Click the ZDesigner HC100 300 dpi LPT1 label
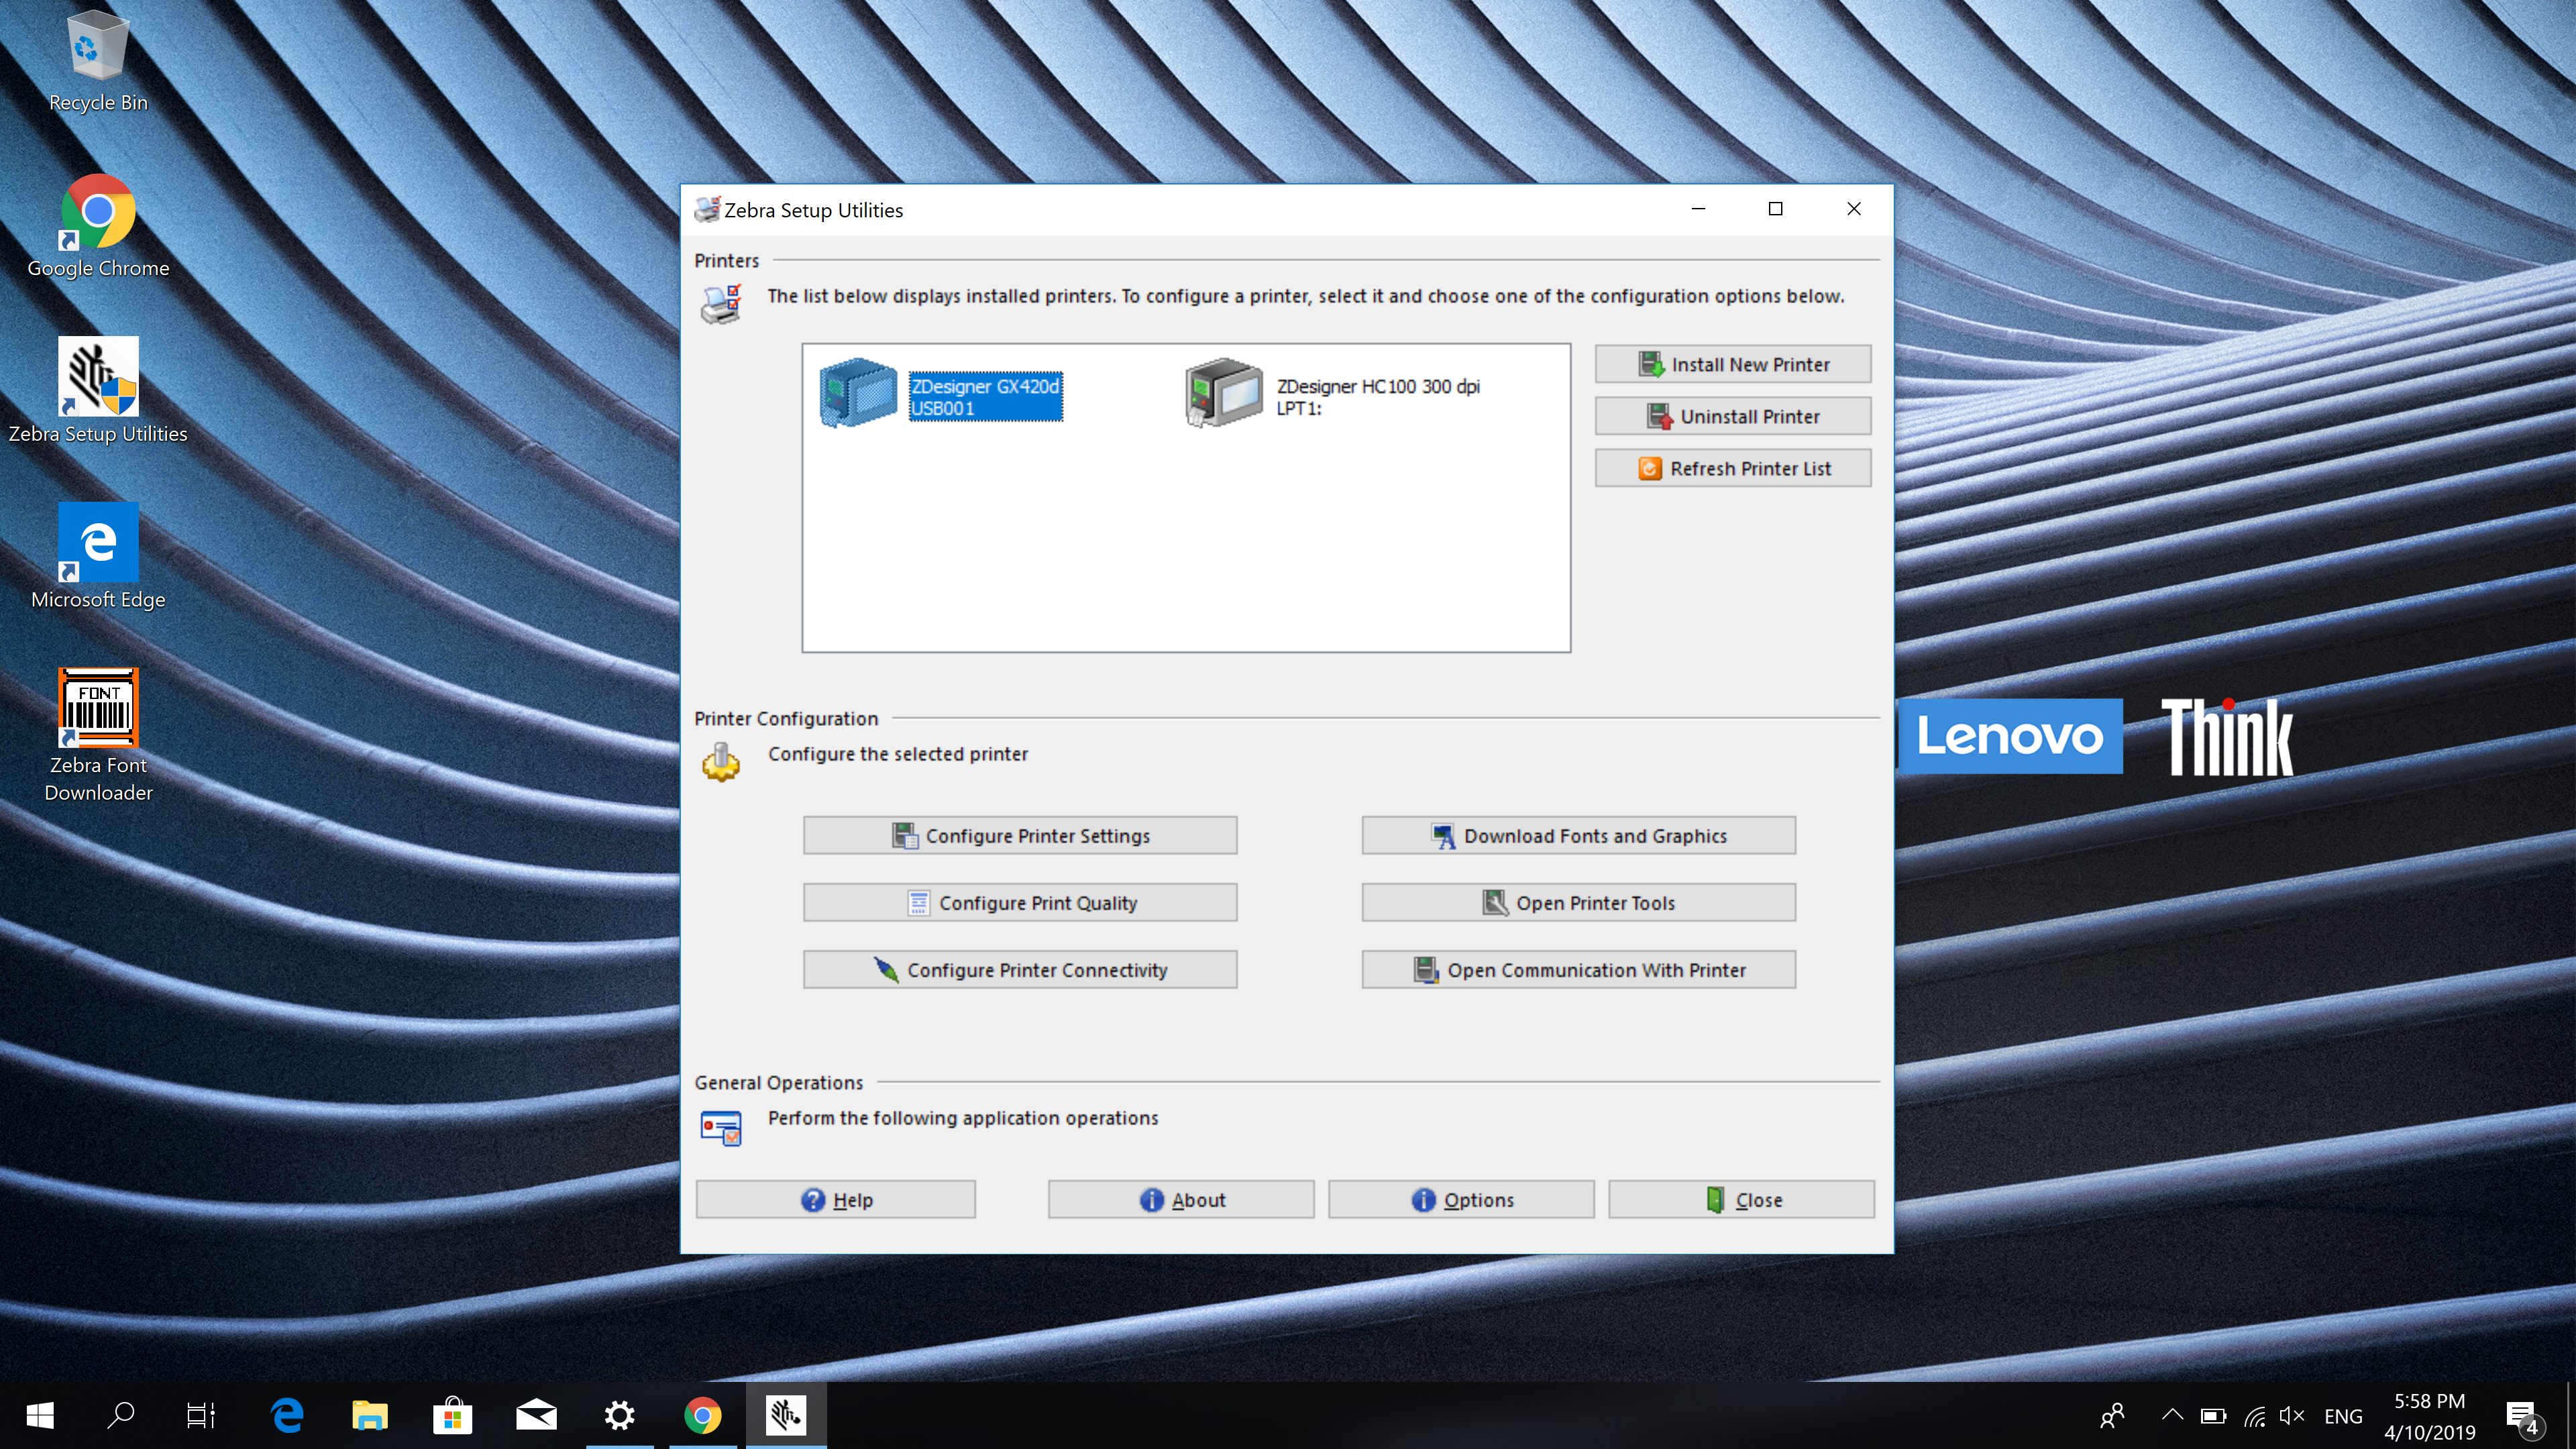Viewport: 2576px width, 1449px height. click(x=1378, y=397)
